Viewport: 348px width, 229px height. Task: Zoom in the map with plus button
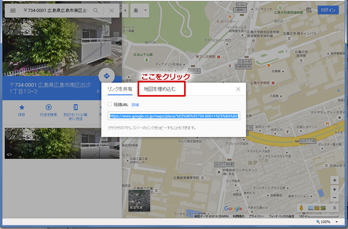[x=334, y=190]
